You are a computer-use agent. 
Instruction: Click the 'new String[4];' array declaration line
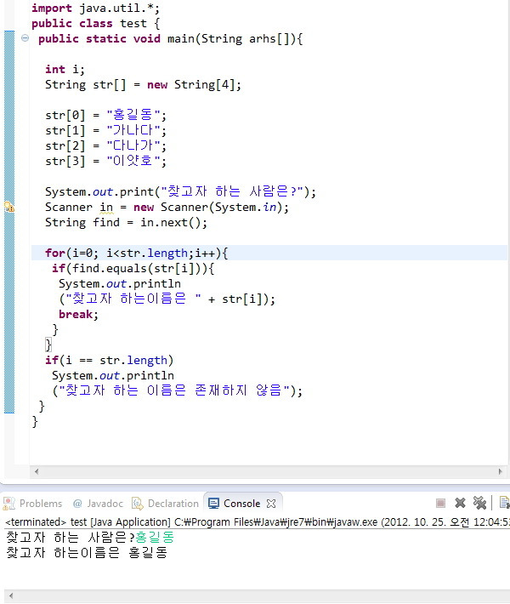143,85
